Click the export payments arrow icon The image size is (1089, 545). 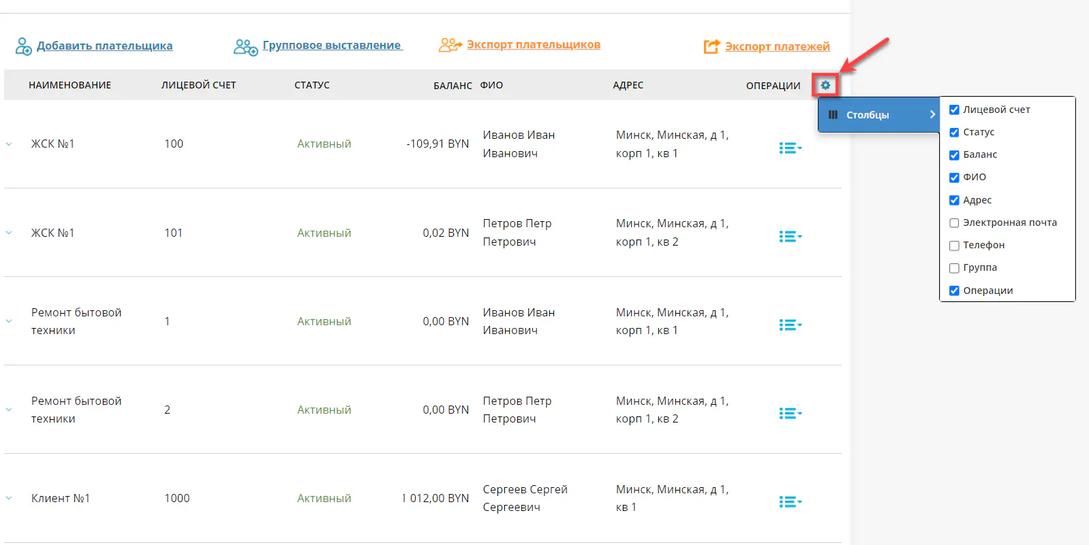711,46
